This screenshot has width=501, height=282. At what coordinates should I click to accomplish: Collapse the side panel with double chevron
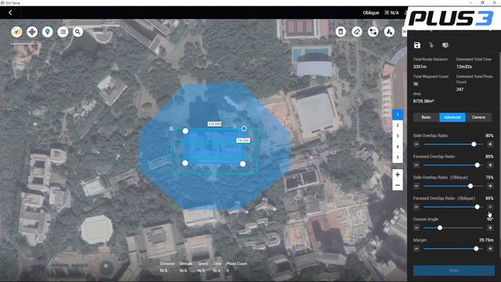point(404,31)
